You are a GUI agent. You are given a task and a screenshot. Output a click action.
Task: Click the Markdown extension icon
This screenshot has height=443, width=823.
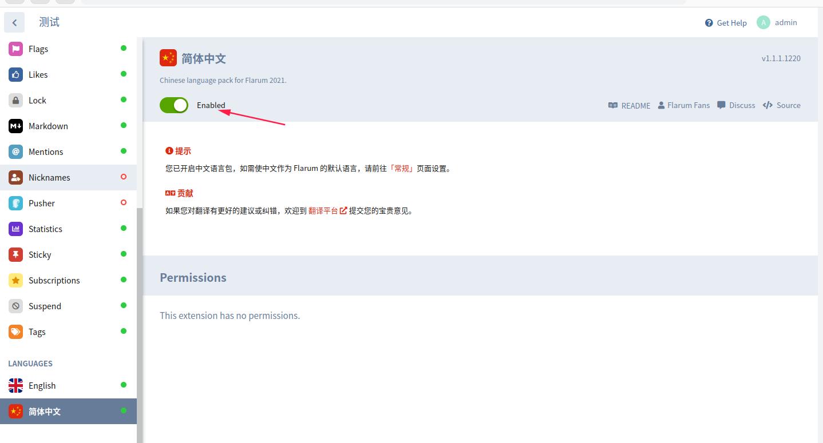[x=15, y=126]
